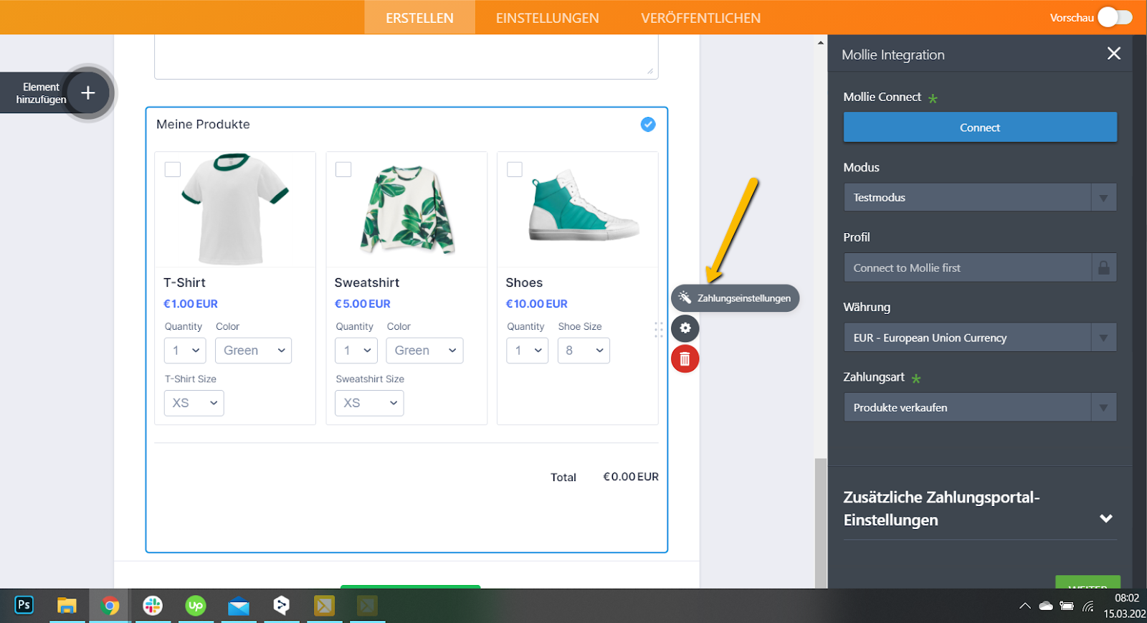Click the T-Shirt price €1.00 EUR

(x=191, y=304)
